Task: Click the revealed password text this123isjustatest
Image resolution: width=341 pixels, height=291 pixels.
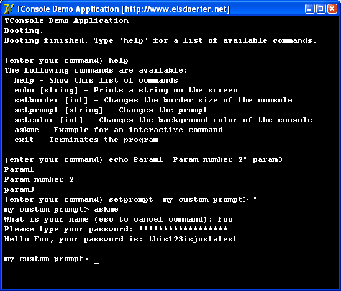Action: click(193, 239)
